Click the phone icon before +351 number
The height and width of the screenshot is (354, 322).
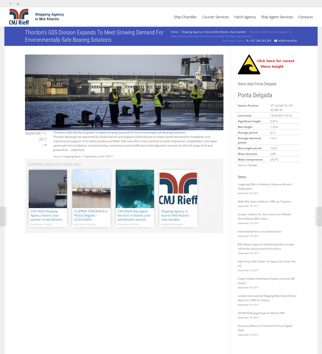[248, 41]
